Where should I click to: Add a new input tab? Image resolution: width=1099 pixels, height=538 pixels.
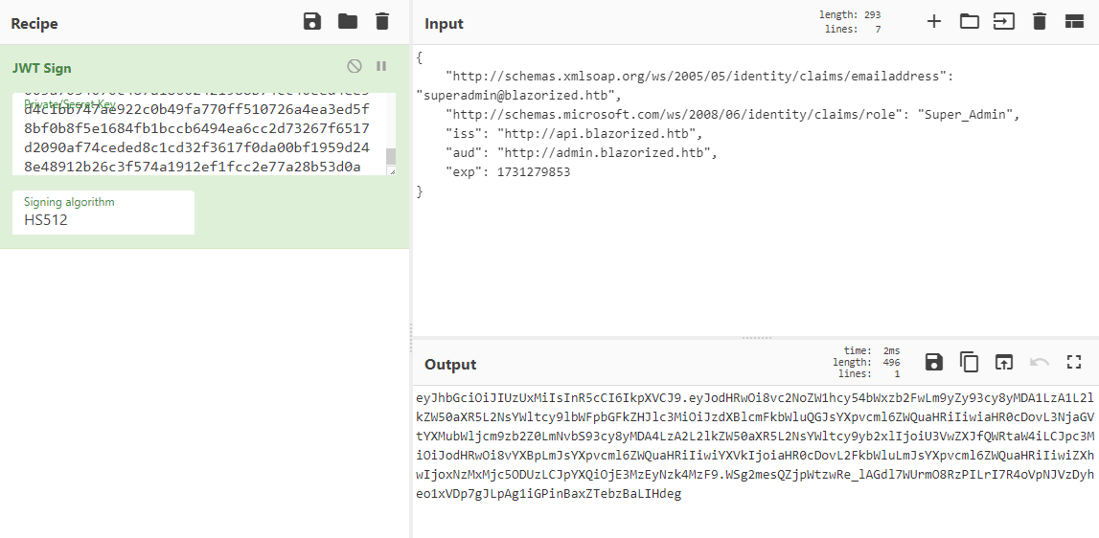[933, 22]
